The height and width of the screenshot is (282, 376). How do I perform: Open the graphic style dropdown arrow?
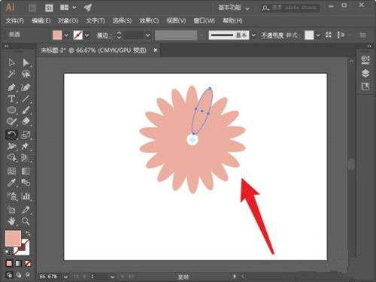click(x=318, y=35)
